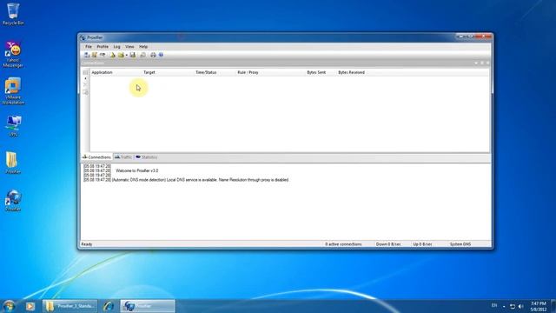This screenshot has height=313, width=556.
Task: Click the Open Profile folder icon
Action: click(121, 55)
